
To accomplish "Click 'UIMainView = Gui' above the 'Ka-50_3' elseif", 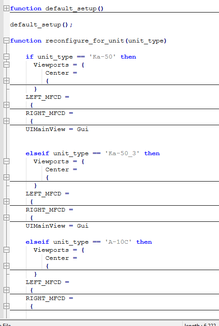I will click(57, 129).
